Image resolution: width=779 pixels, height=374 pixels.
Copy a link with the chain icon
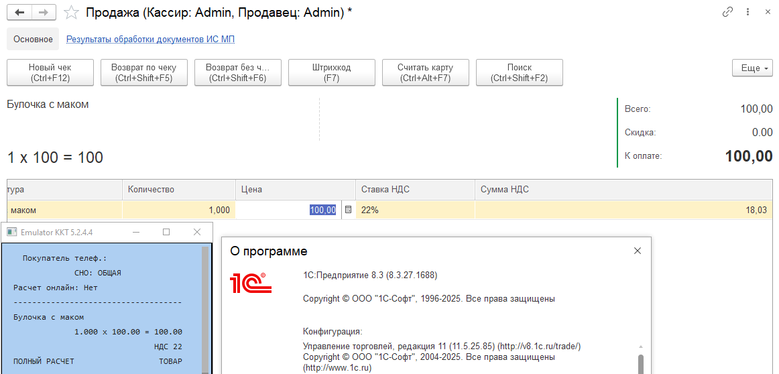click(x=728, y=13)
